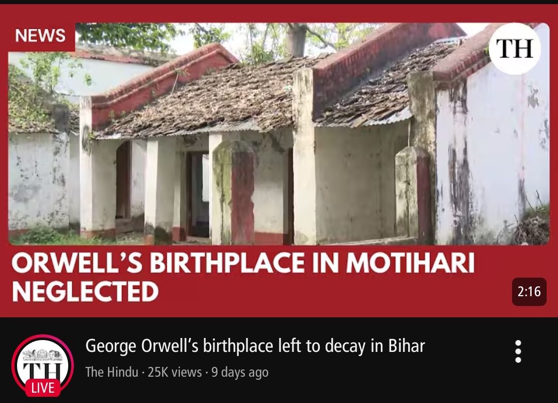
Task: Open the title 'George Orwell's birthplace left to decay in Bihar'
Action: coord(255,346)
